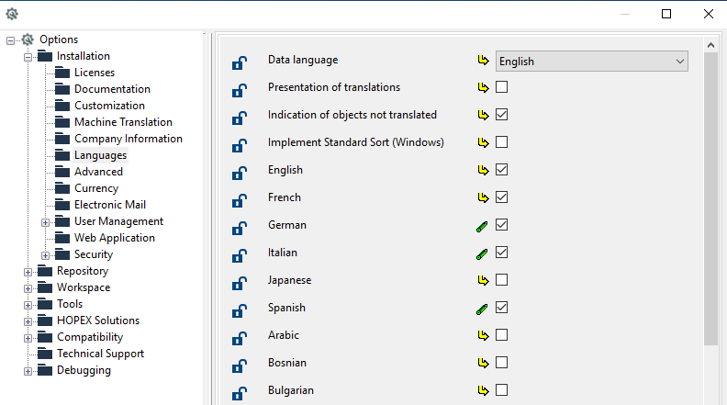Expand the Security folder

[46, 255]
